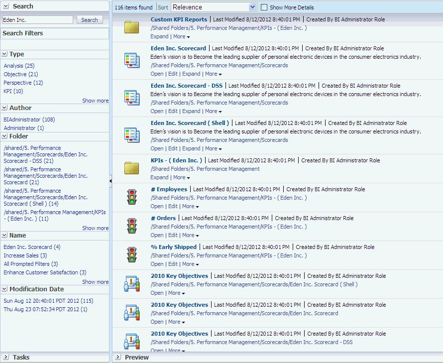The image size is (443, 363).
Task: Click the KPIs - ( Eden Inc. ) folder icon
Action: click(x=131, y=168)
